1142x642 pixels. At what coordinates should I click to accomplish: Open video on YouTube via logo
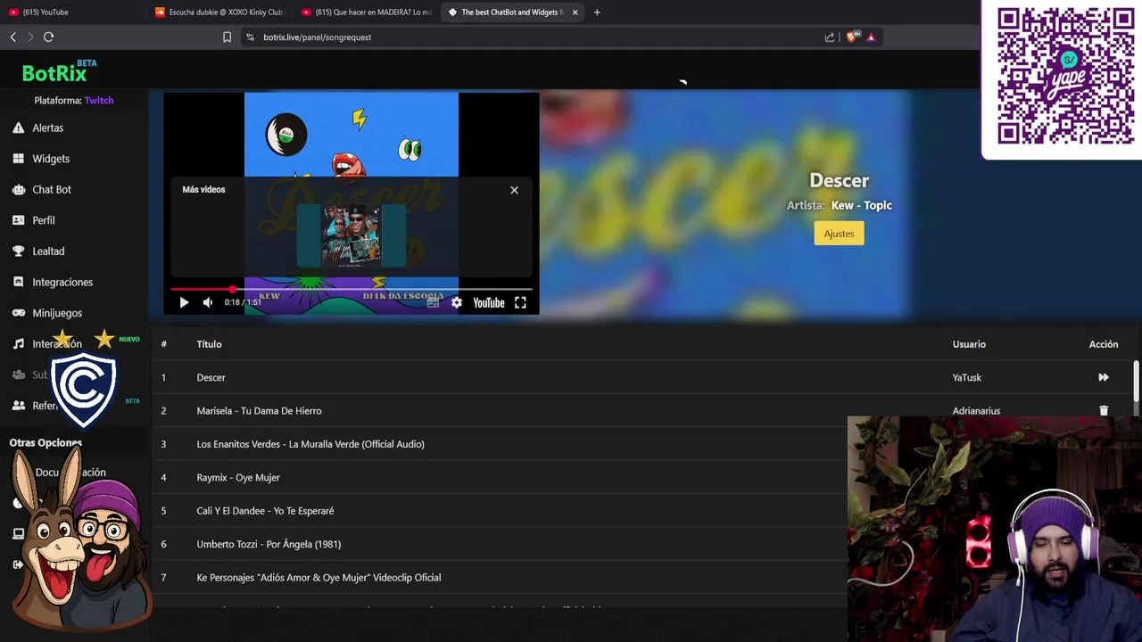pyautogui.click(x=489, y=302)
